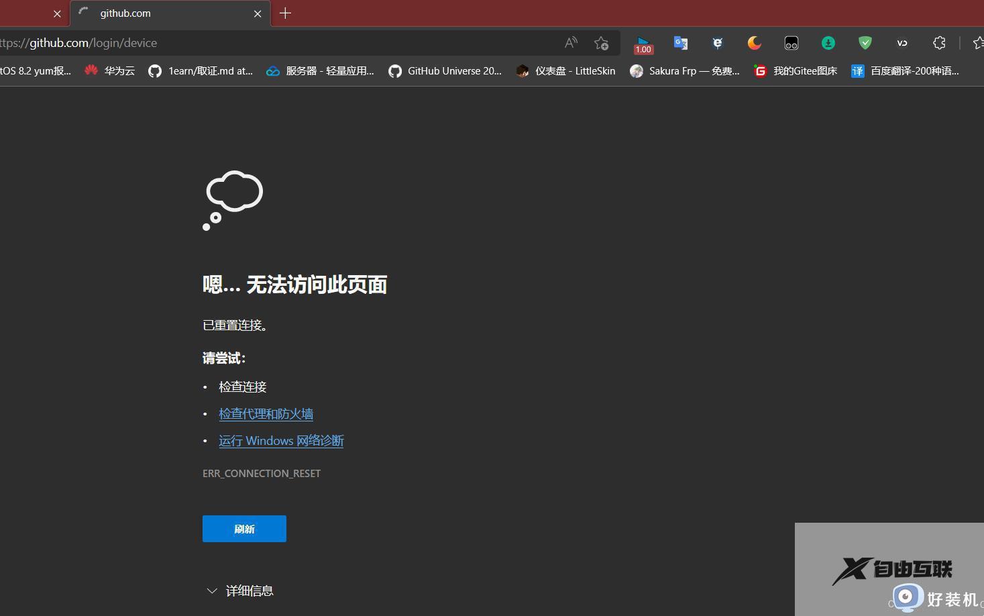984x616 pixels.
Task: Open the Google Translate extension
Action: point(680,42)
